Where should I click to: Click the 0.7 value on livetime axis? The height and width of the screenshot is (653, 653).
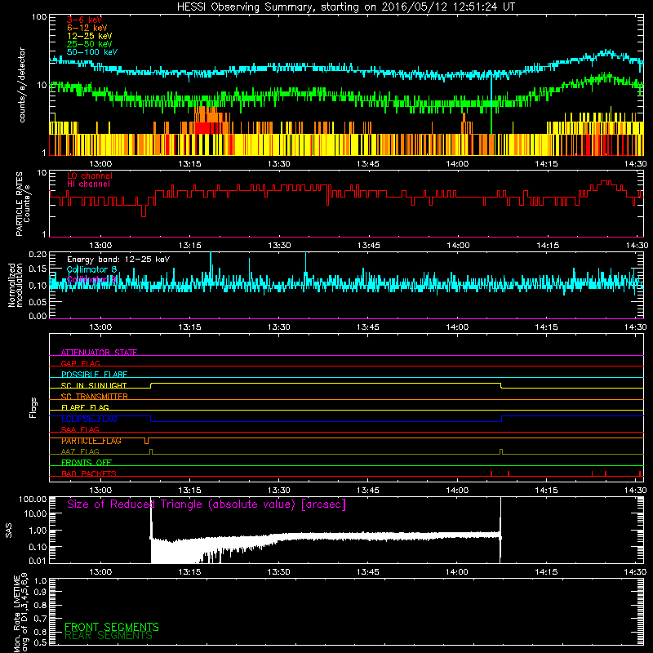(x=40, y=619)
